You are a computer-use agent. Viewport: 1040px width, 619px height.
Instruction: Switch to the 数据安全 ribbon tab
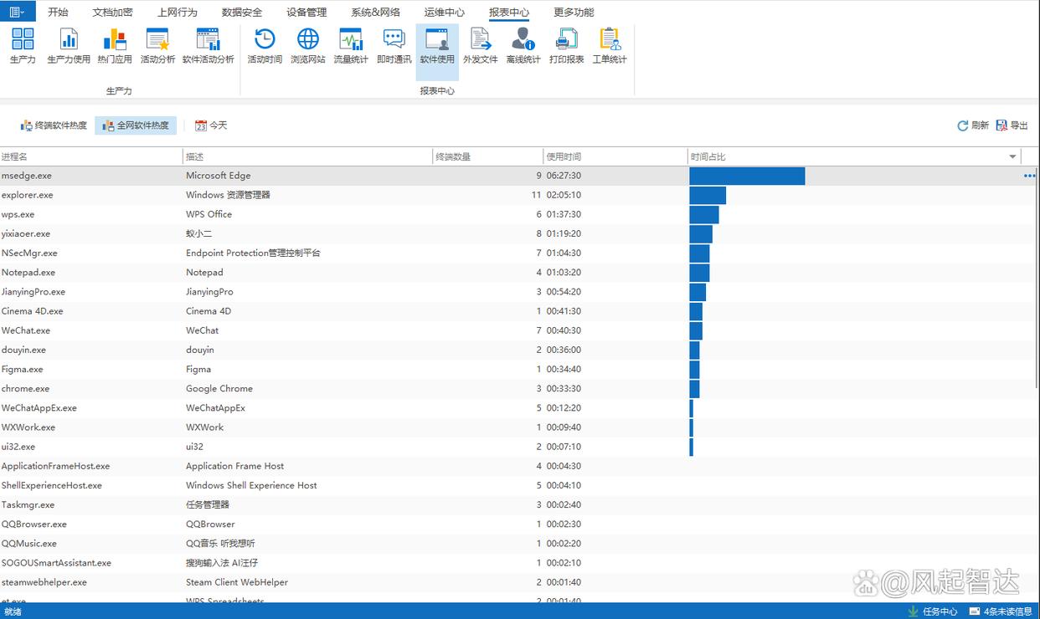click(242, 13)
